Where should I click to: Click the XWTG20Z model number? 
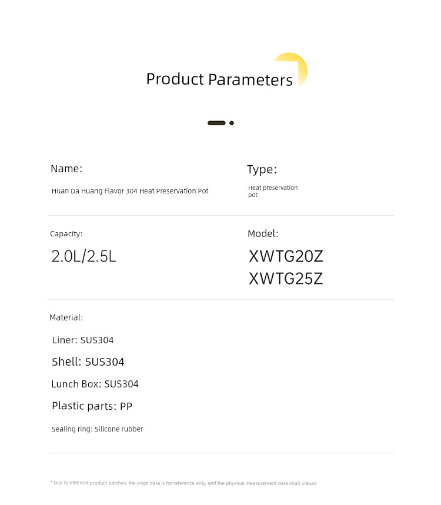tap(286, 256)
